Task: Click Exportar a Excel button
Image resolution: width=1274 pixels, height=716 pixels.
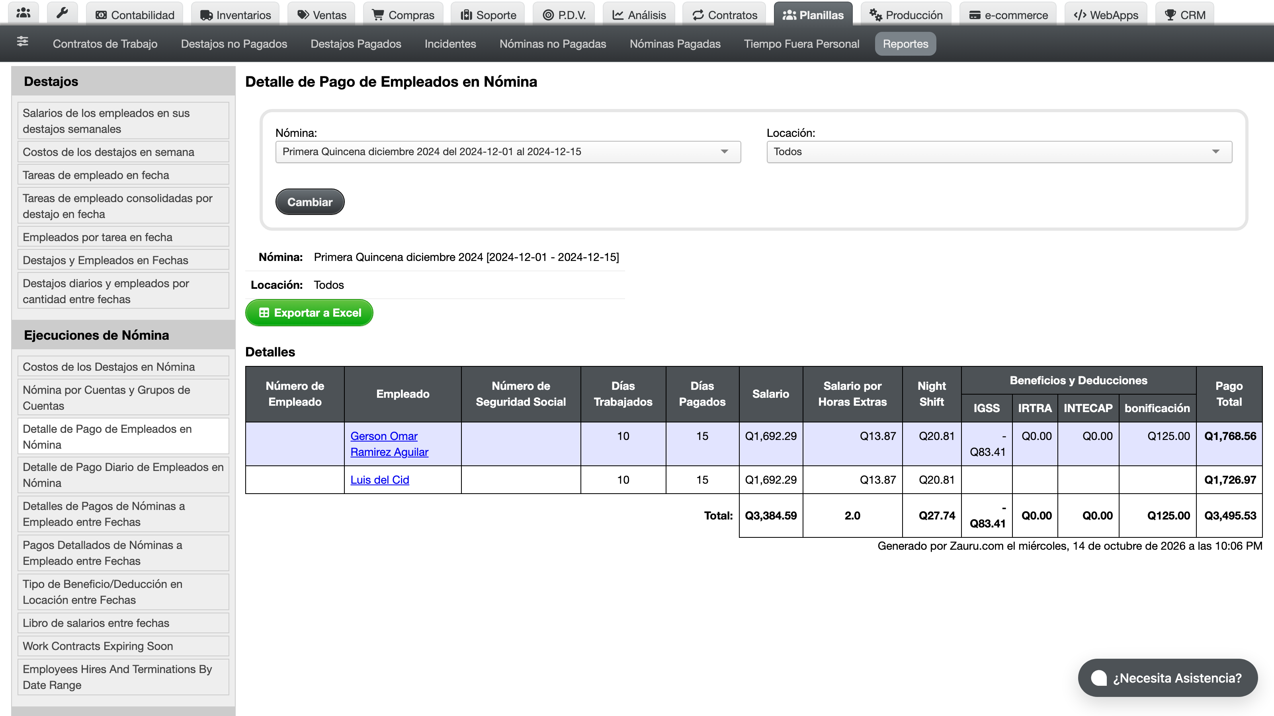Action: click(x=309, y=313)
